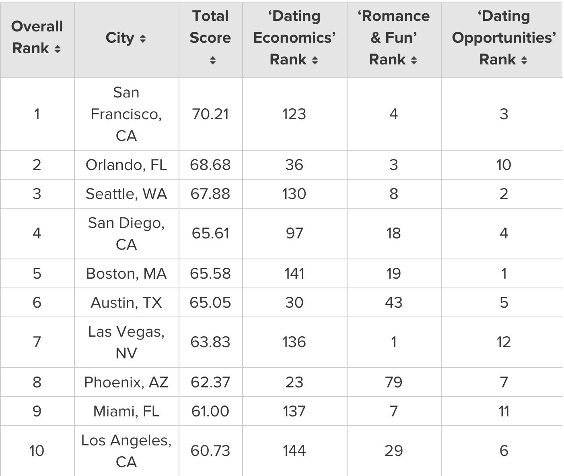Click the Dating Economics Rank sort icon
Viewport: 564px width, 476px height.
(x=315, y=60)
